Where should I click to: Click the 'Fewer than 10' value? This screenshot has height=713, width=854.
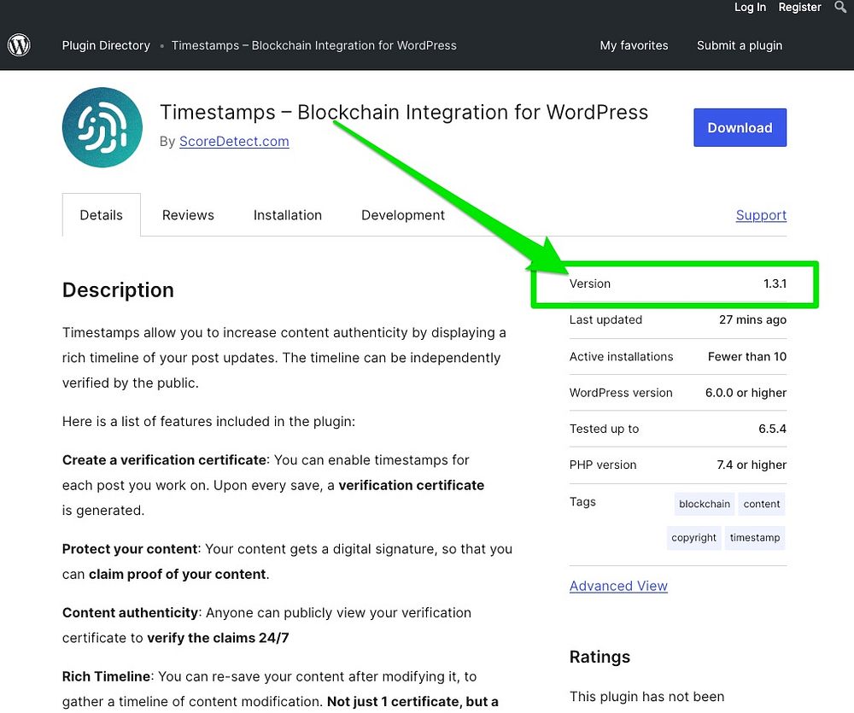[746, 356]
